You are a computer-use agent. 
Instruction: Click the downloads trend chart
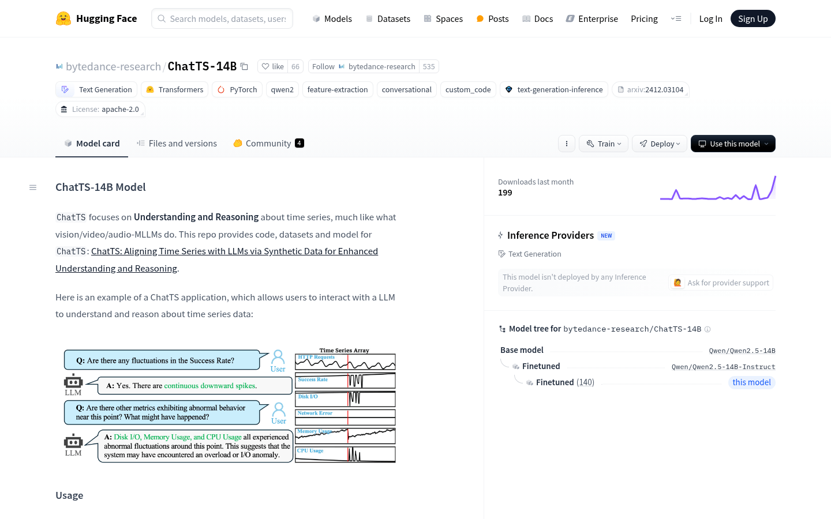718,188
